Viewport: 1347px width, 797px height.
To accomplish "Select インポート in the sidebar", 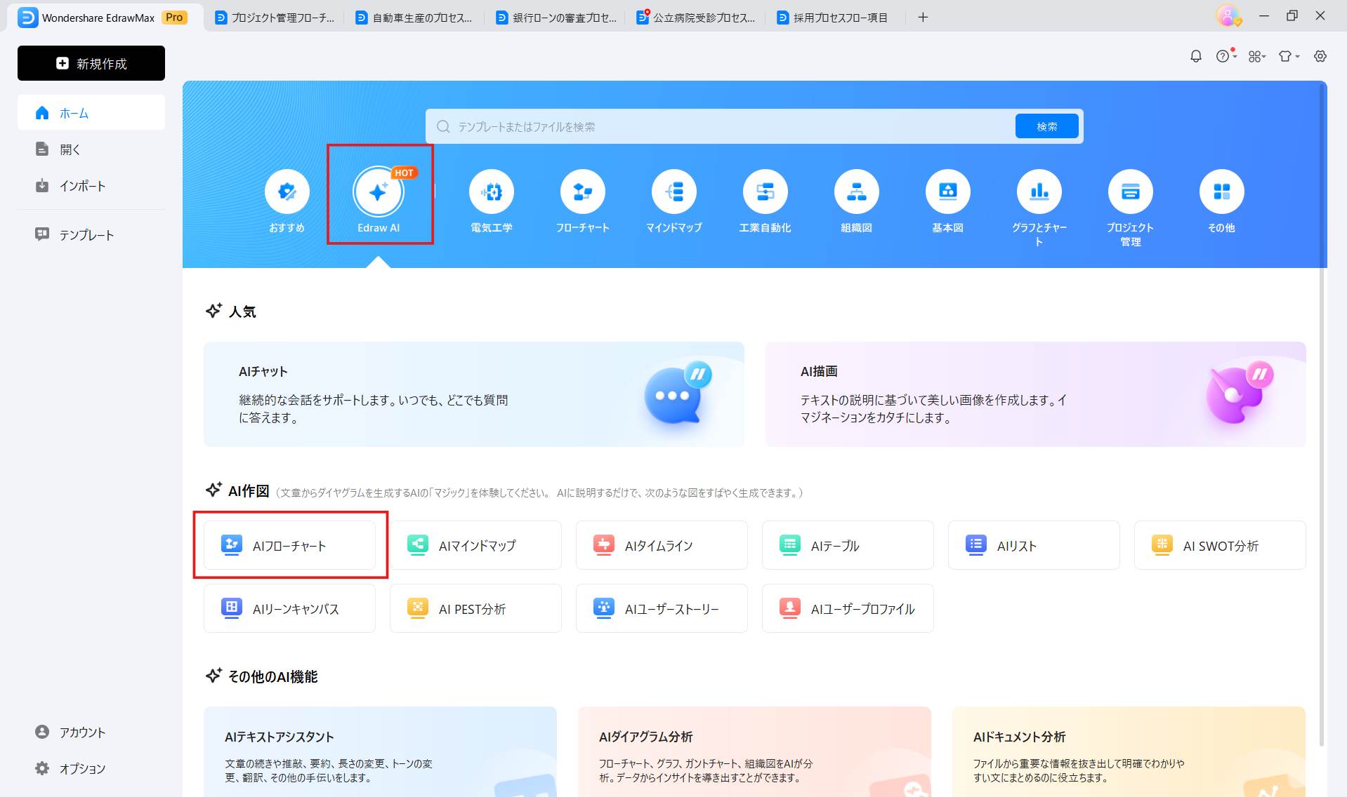I will coord(91,186).
